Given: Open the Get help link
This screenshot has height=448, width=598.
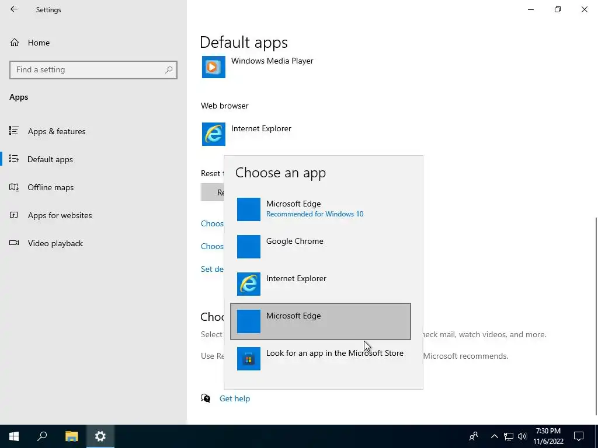Looking at the screenshot, I should point(235,398).
